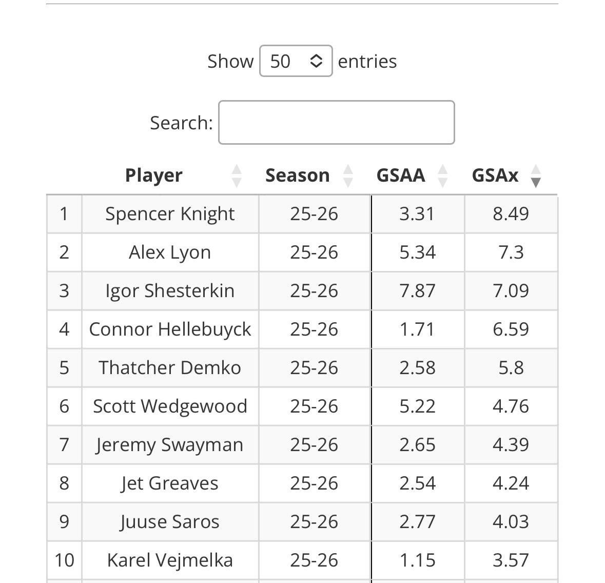605x583 pixels.
Task: Click the Season column sort arrows
Action: [x=348, y=176]
